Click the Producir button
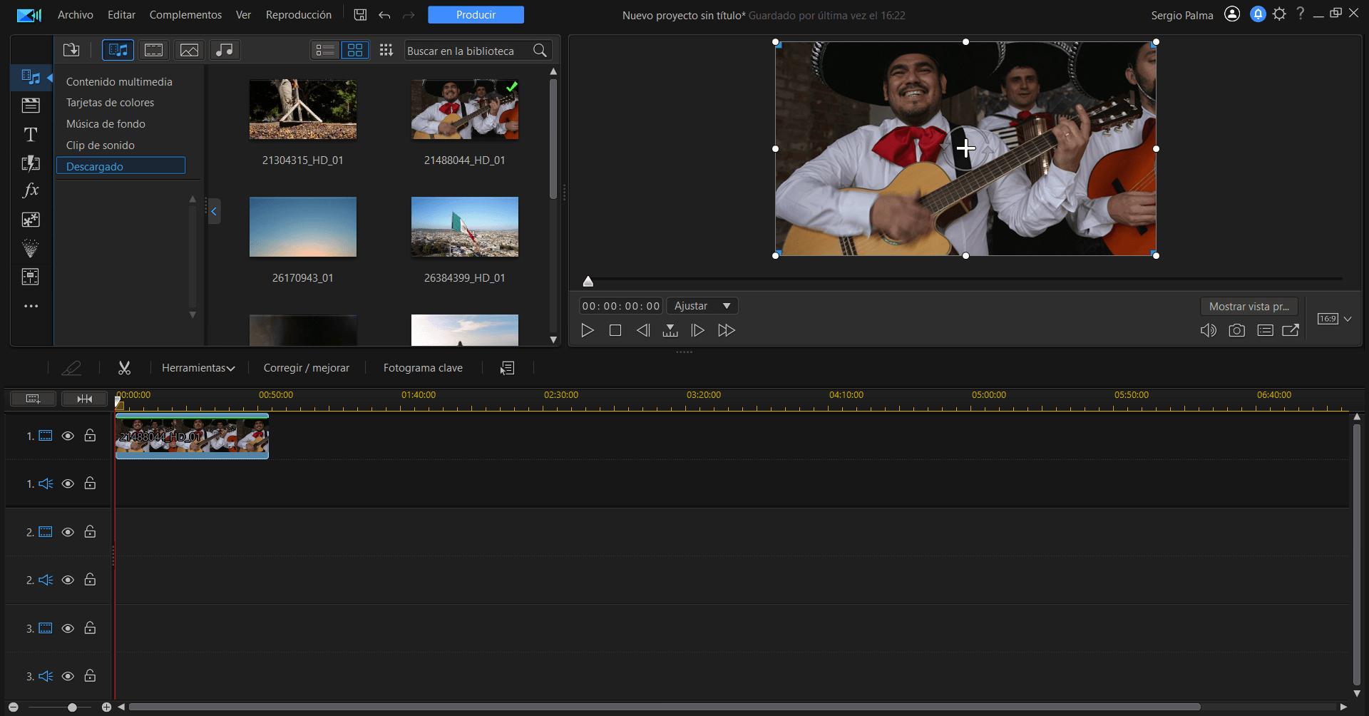 [x=476, y=15]
